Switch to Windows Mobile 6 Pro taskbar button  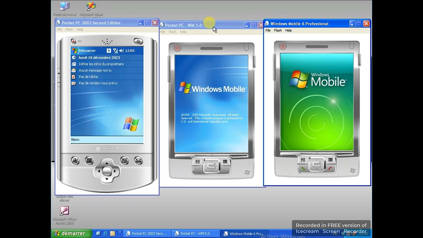pyautogui.click(x=245, y=233)
